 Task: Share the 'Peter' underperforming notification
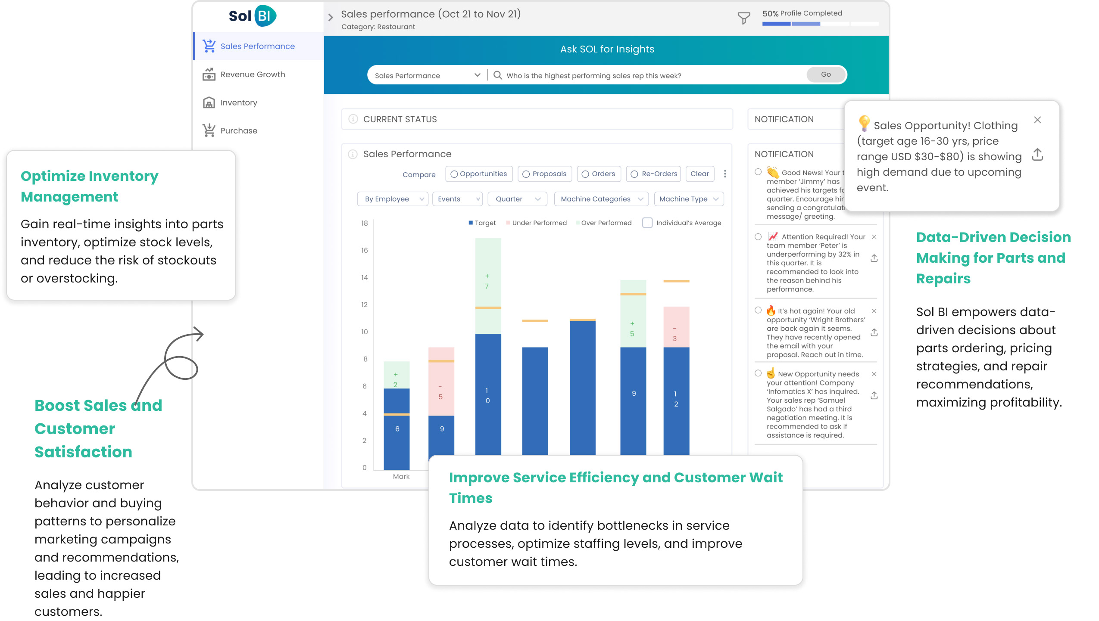874,258
